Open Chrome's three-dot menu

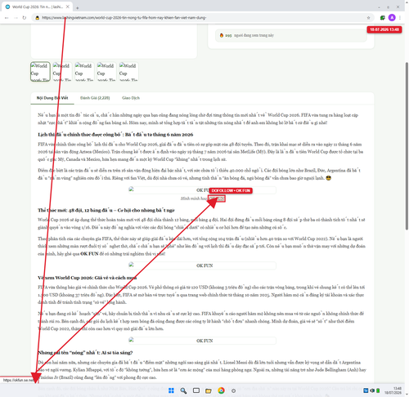[x=400, y=18]
